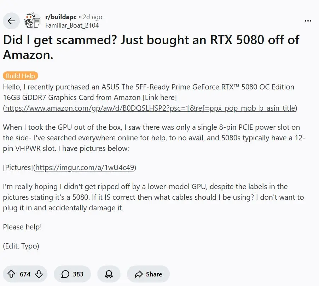The height and width of the screenshot is (286, 319).
Task: Open the Amazon product link
Action: 149,108
